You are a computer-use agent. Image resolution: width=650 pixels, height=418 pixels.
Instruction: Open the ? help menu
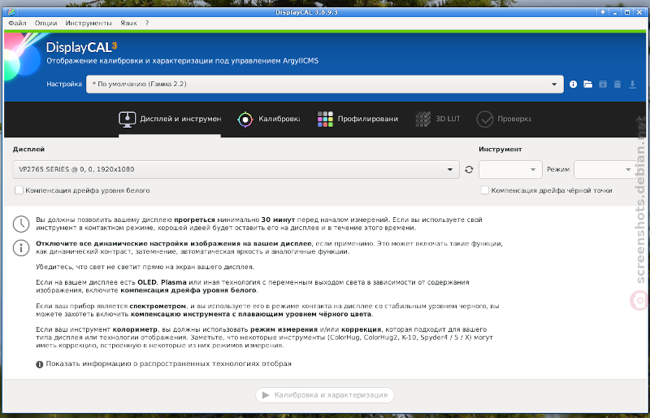click(x=147, y=24)
